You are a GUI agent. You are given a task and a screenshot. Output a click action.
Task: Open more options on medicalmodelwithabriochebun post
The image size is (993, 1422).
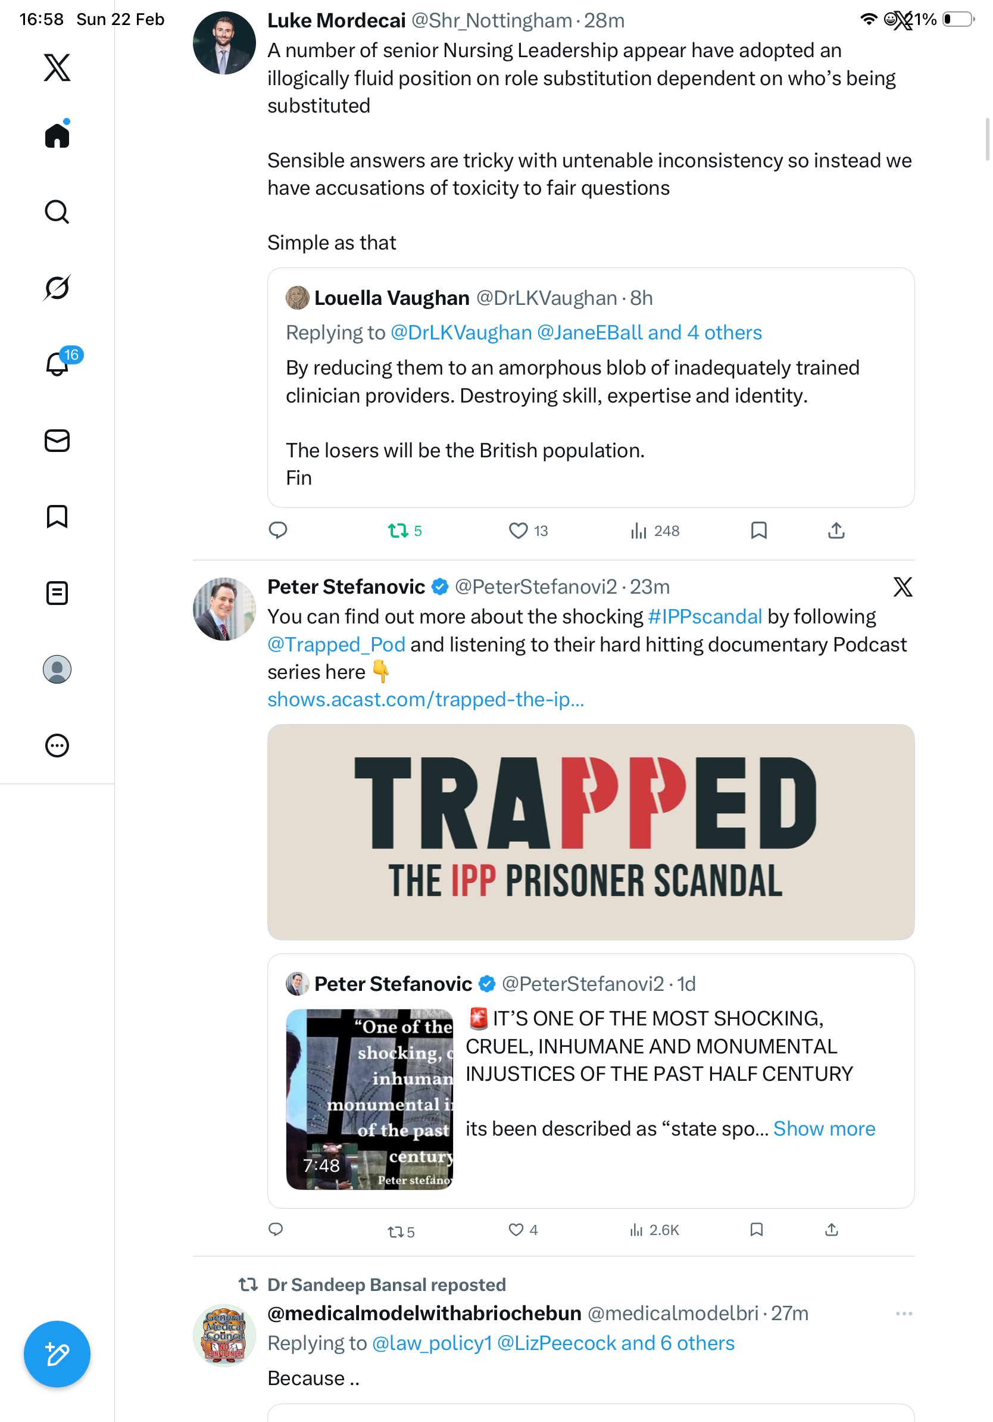tap(904, 1313)
